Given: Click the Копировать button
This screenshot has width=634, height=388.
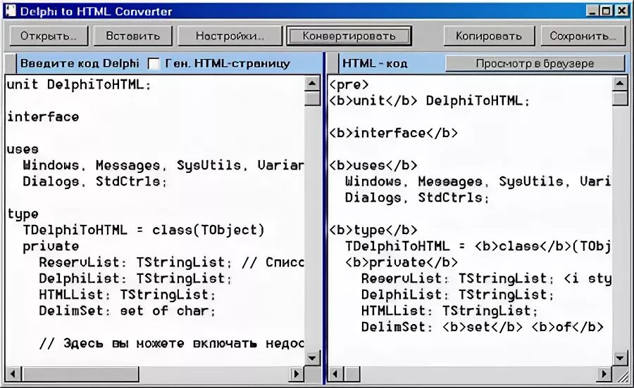Looking at the screenshot, I should [x=489, y=36].
